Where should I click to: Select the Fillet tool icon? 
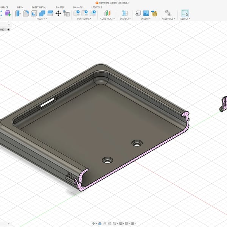[26, 13]
